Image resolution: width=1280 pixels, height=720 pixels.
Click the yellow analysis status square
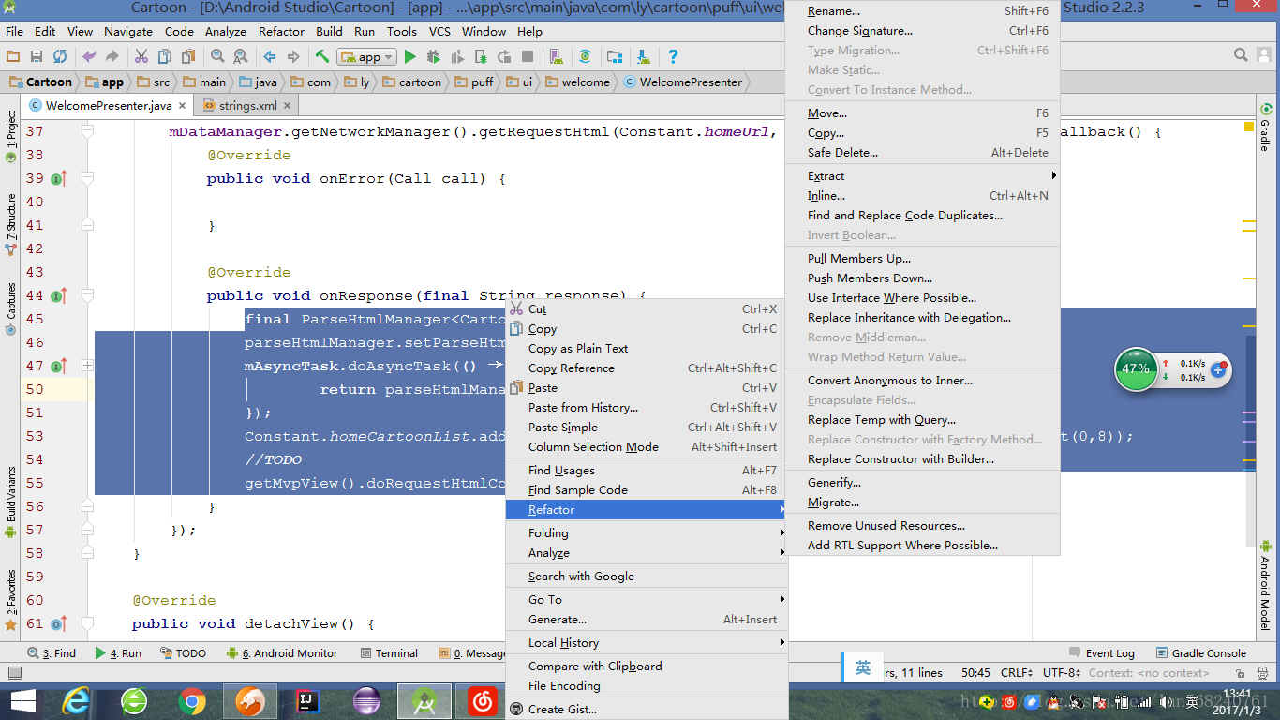[x=1249, y=126]
